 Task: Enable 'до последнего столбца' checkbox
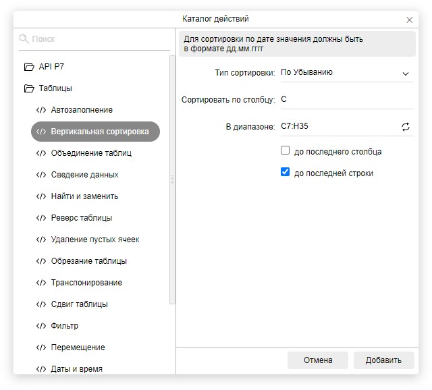286,151
